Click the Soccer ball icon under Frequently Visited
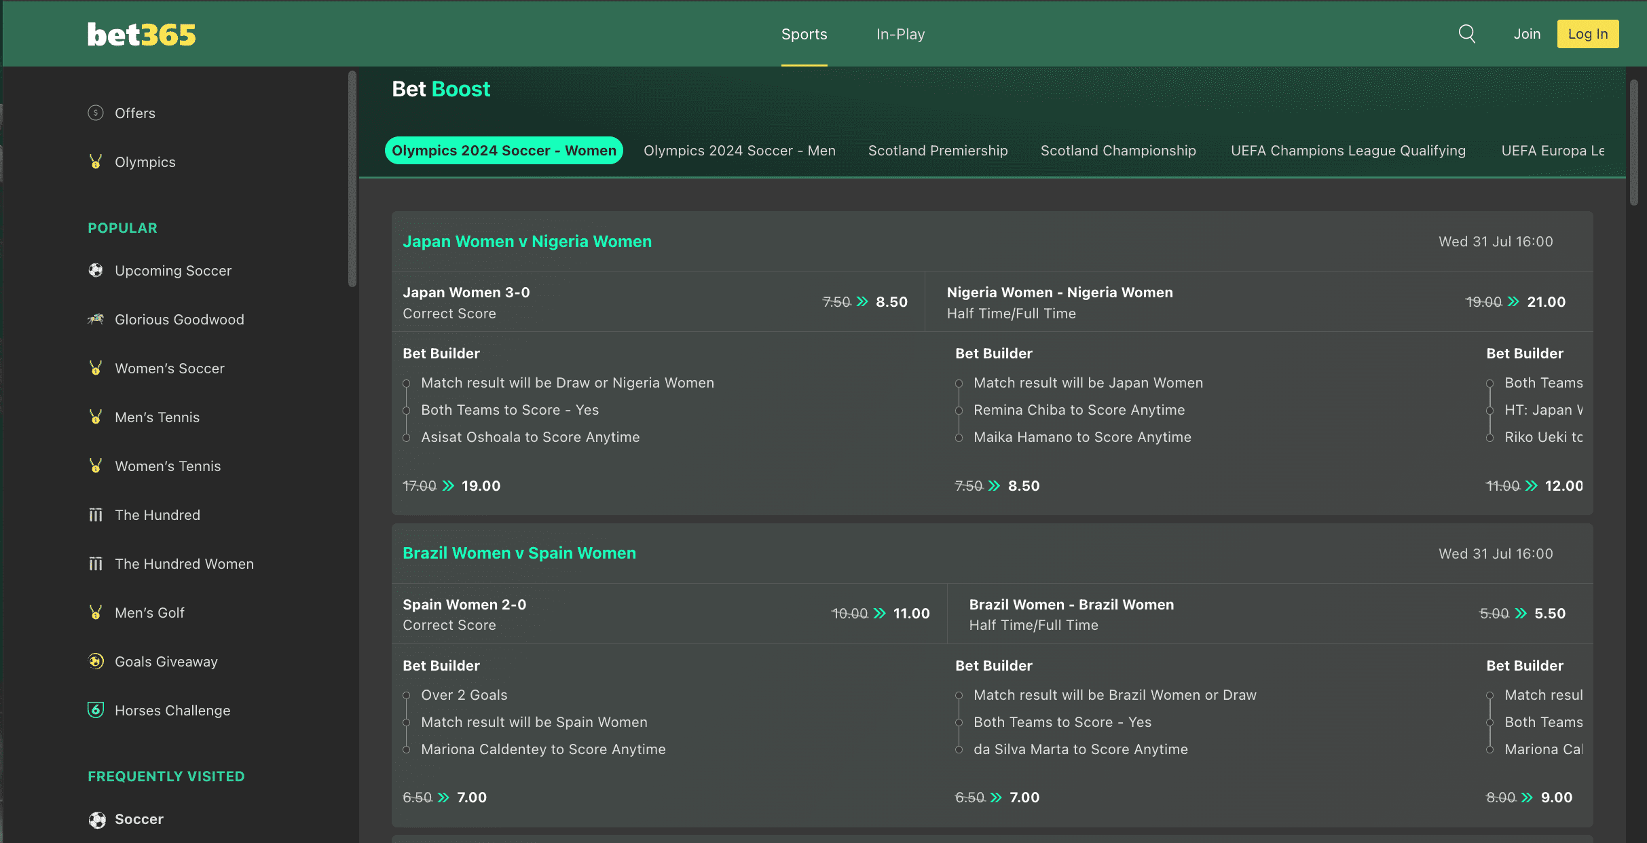This screenshot has height=843, width=1647. click(x=97, y=819)
